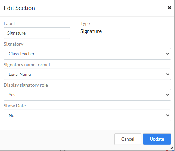Click the Display signatory role caption

click(x=26, y=85)
